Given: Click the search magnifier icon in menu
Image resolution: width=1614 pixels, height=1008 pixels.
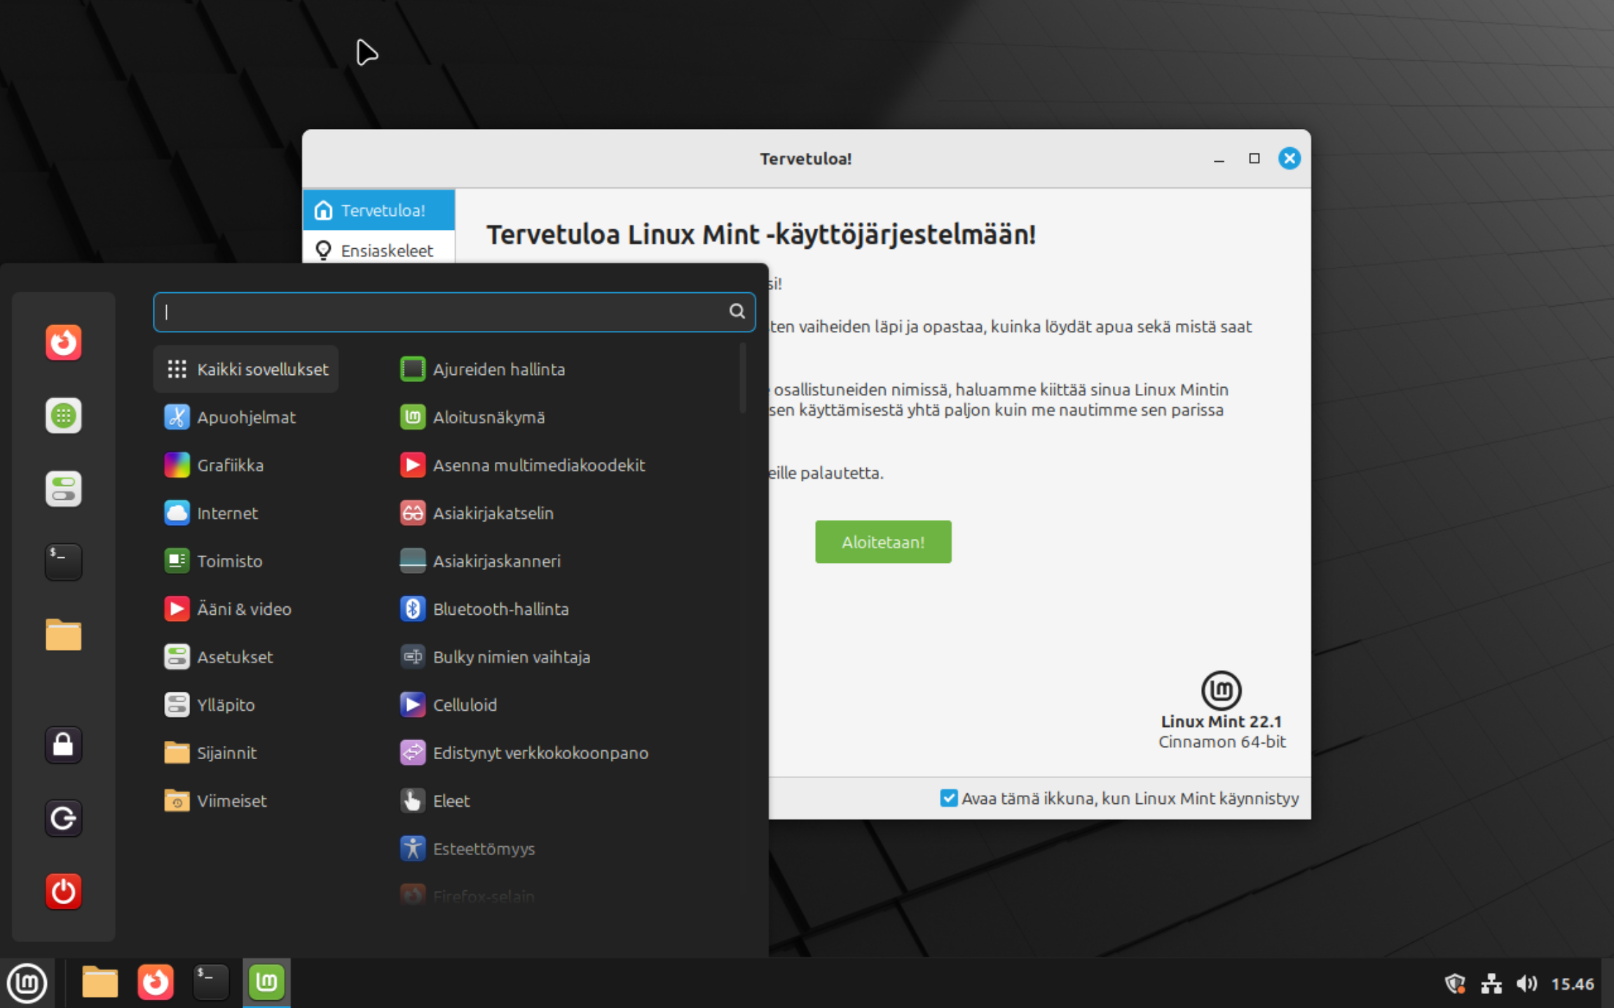Looking at the screenshot, I should point(737,311).
